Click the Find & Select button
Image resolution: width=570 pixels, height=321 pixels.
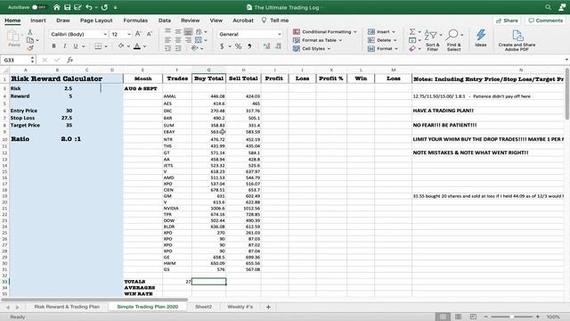[x=453, y=40]
